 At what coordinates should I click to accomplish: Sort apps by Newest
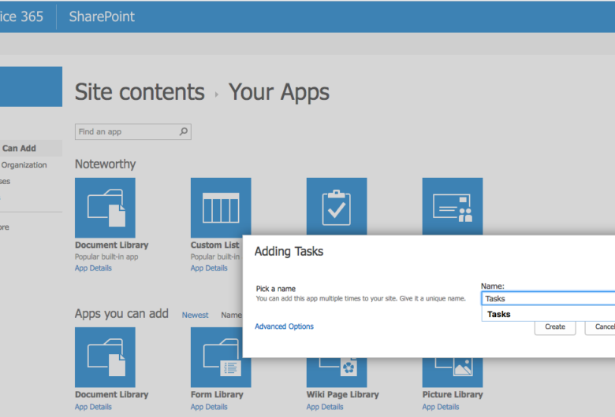pos(195,315)
